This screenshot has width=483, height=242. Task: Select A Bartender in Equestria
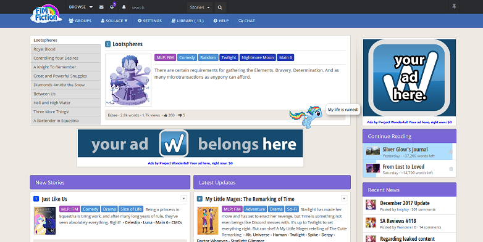pos(65,121)
